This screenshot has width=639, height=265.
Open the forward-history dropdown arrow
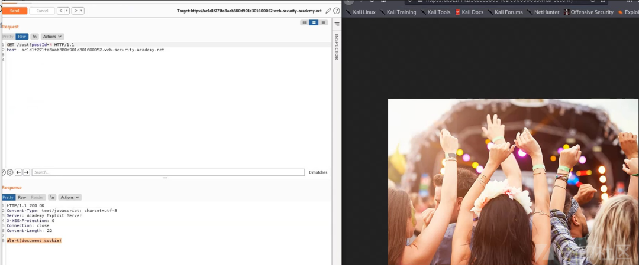coord(82,11)
